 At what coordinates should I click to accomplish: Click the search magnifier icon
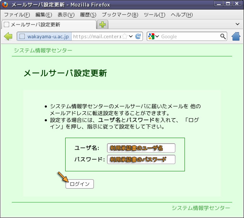tap(223, 36)
